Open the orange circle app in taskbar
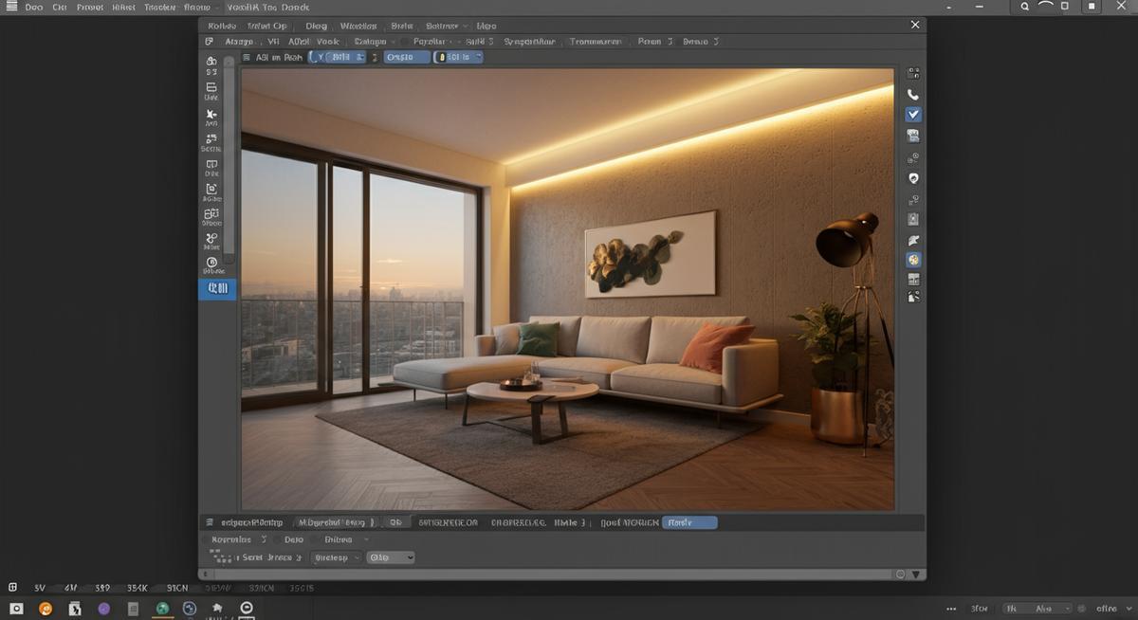Image resolution: width=1138 pixels, height=620 pixels. (46, 609)
